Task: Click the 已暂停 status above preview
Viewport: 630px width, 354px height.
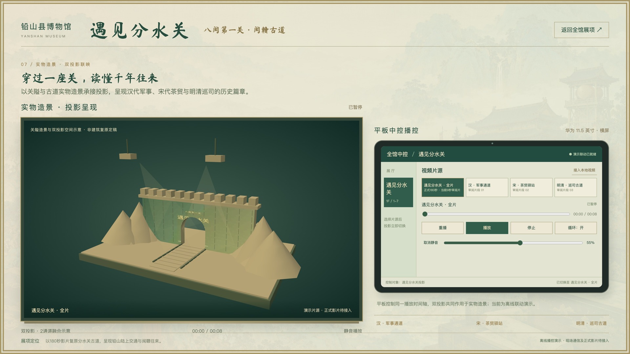Action: (x=355, y=107)
